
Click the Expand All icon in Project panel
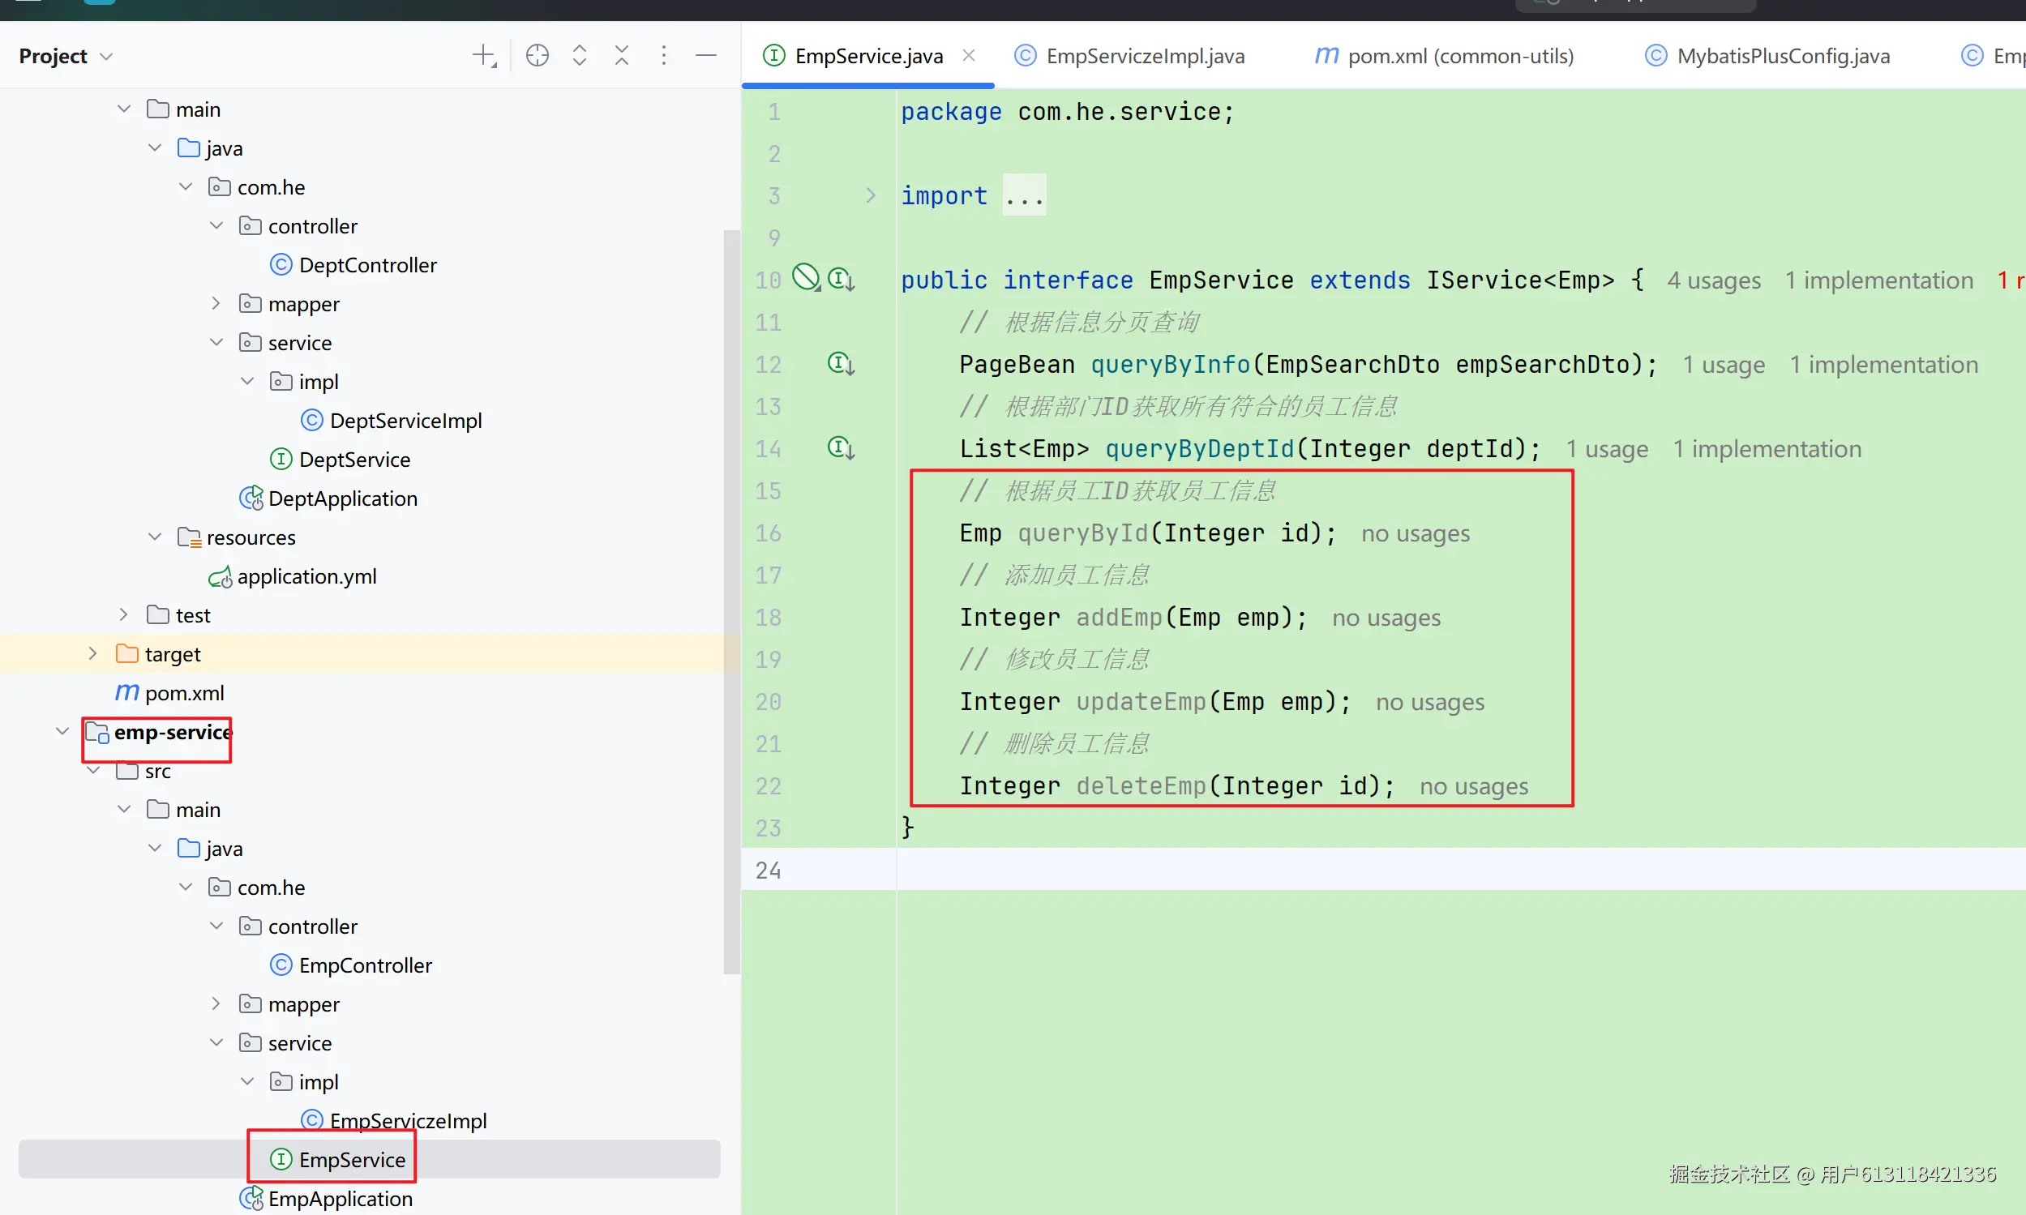click(580, 56)
